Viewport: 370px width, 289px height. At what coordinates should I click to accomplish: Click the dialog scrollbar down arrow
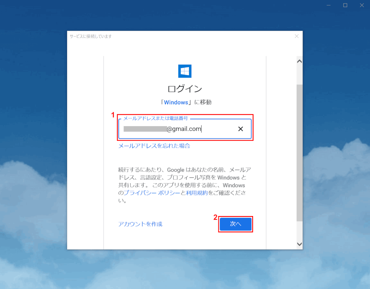coord(300,244)
